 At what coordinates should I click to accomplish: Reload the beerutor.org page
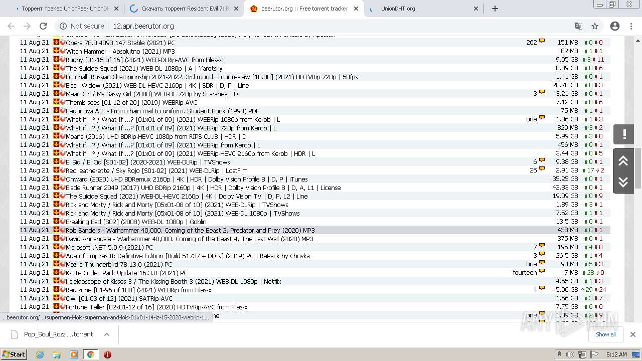43,26
